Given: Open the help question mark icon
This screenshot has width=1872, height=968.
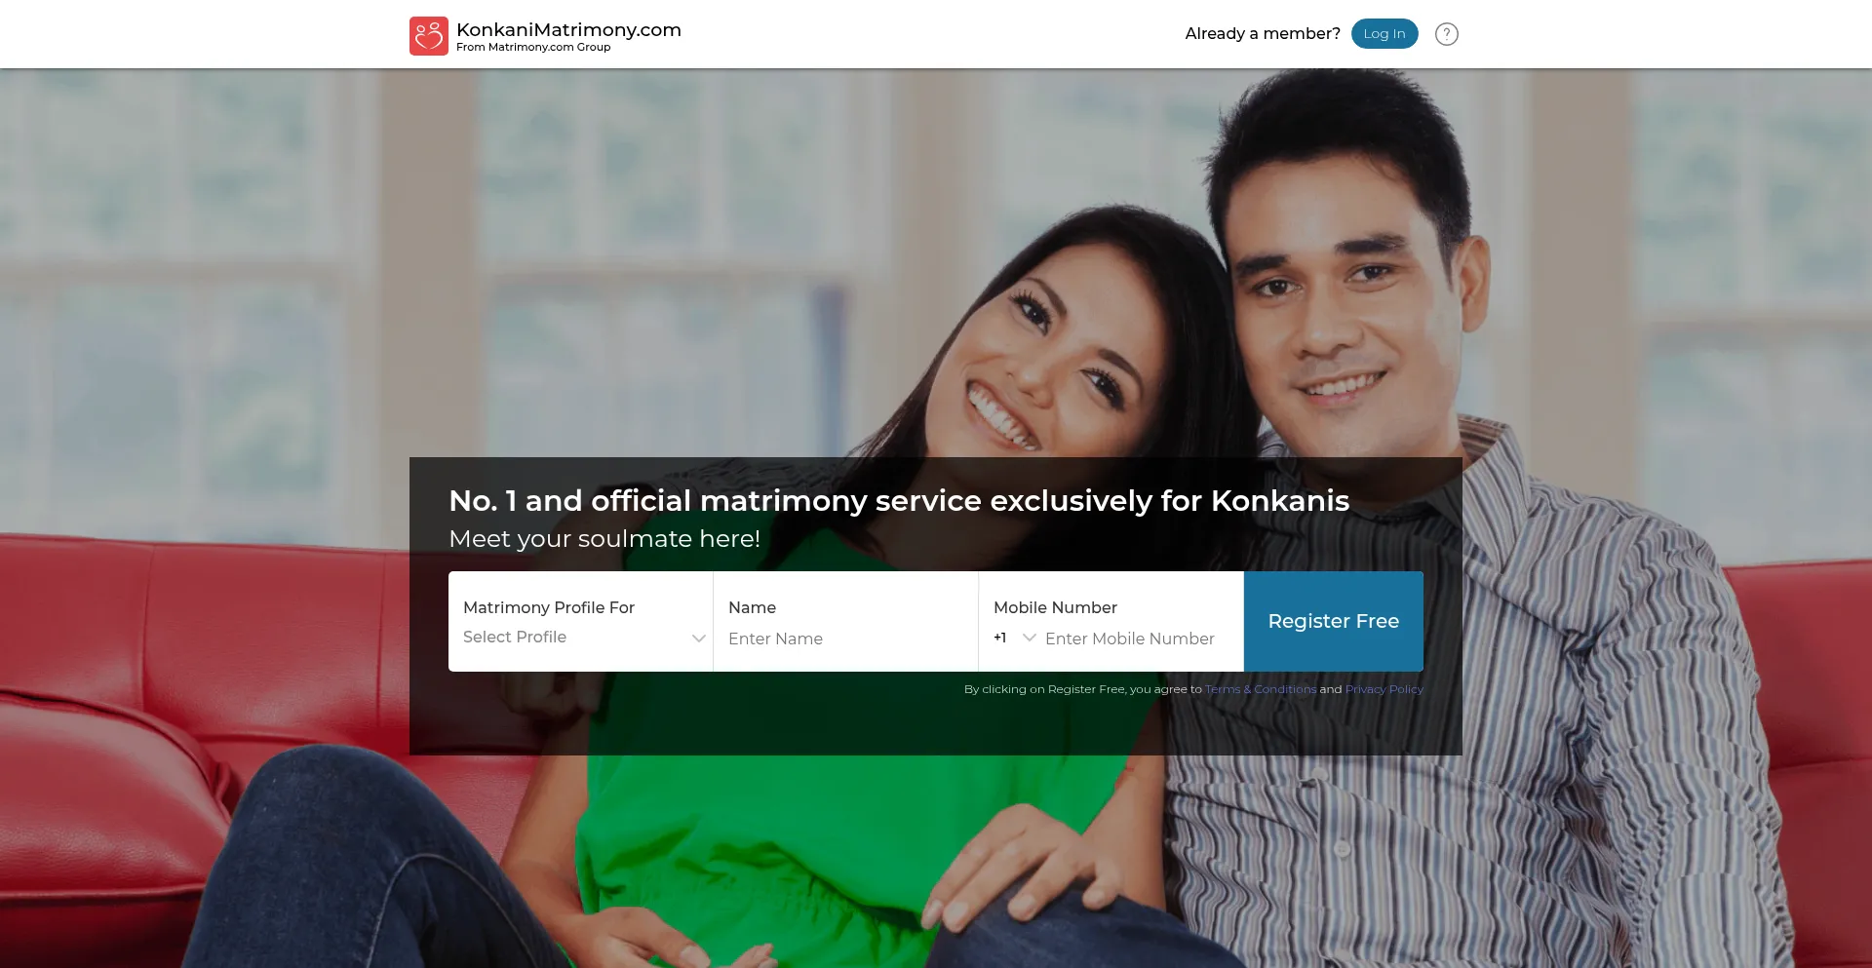Looking at the screenshot, I should click(1447, 34).
